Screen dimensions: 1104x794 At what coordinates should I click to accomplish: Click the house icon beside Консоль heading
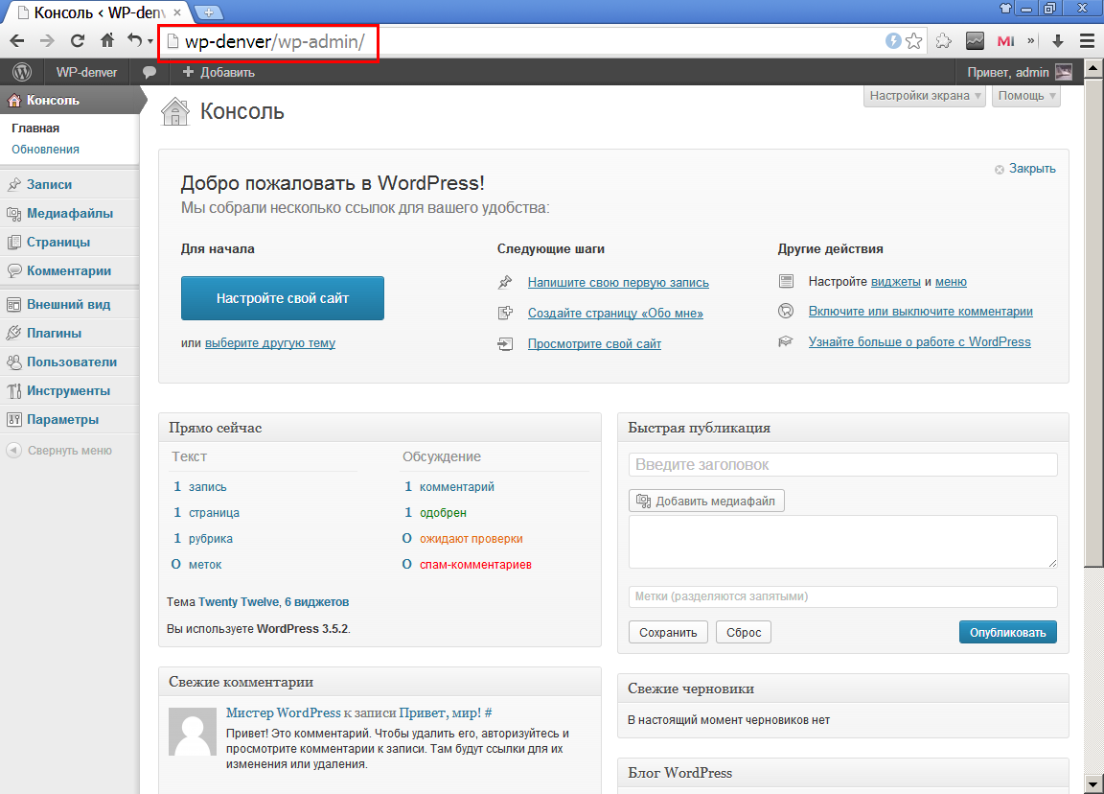pyautogui.click(x=175, y=111)
